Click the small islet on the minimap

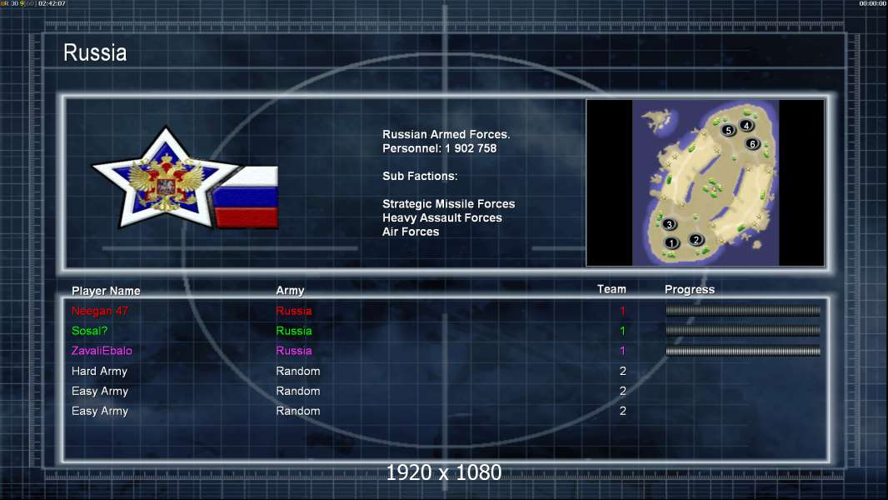[x=657, y=120]
